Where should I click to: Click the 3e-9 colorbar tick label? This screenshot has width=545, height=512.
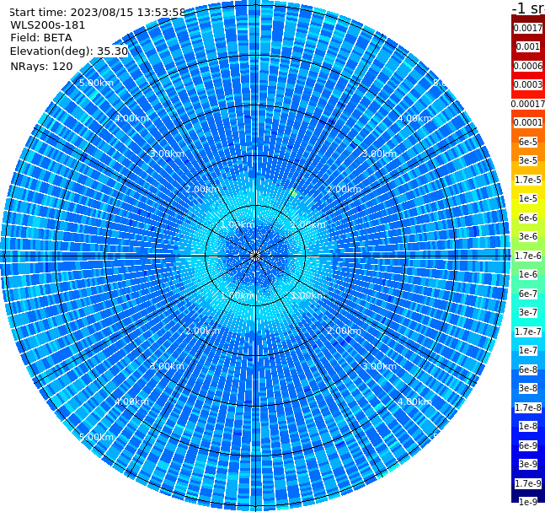[x=528, y=464]
